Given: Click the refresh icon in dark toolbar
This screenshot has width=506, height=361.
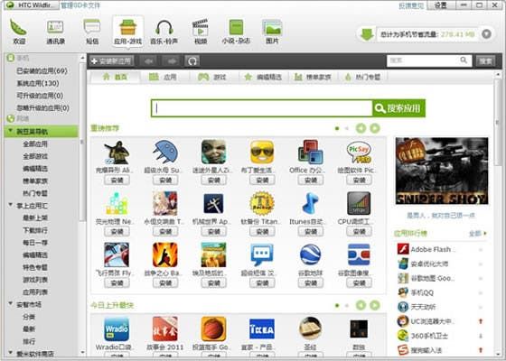Looking at the screenshot, I should click(x=192, y=61).
